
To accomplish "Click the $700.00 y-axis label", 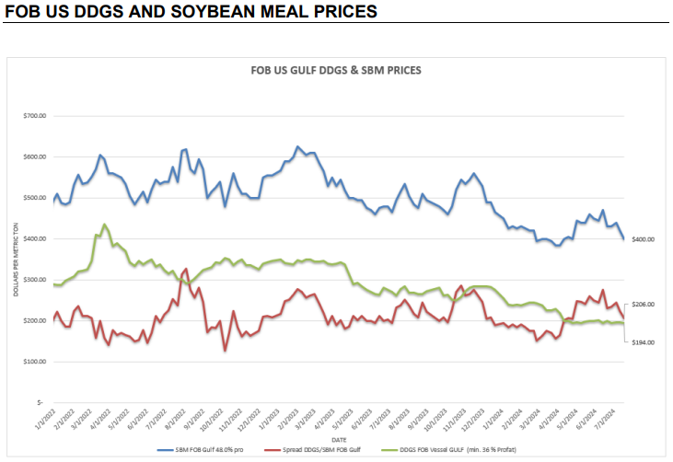I will coord(35,116).
